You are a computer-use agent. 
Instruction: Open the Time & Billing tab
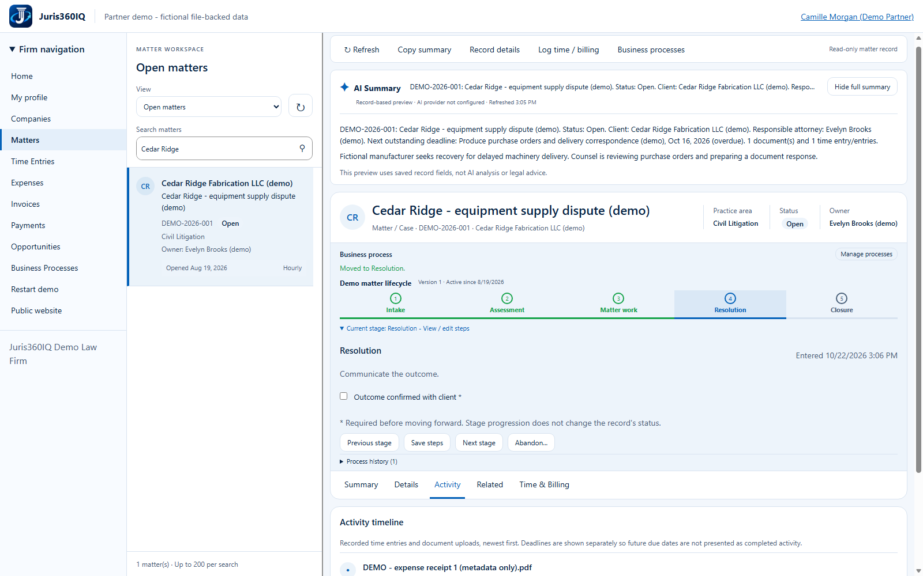point(544,484)
